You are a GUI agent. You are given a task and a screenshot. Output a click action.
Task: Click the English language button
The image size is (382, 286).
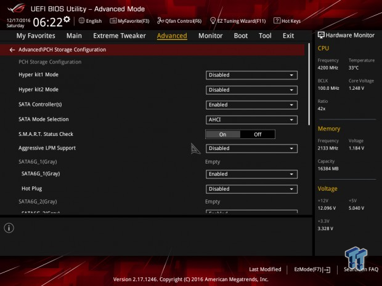tap(90, 21)
